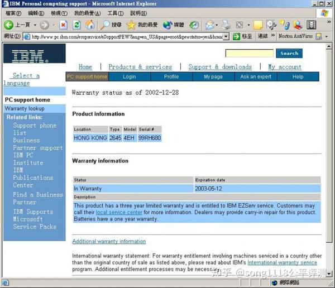Open Warranty lookup in the sidebar
335x288 pixels.
coord(25,108)
